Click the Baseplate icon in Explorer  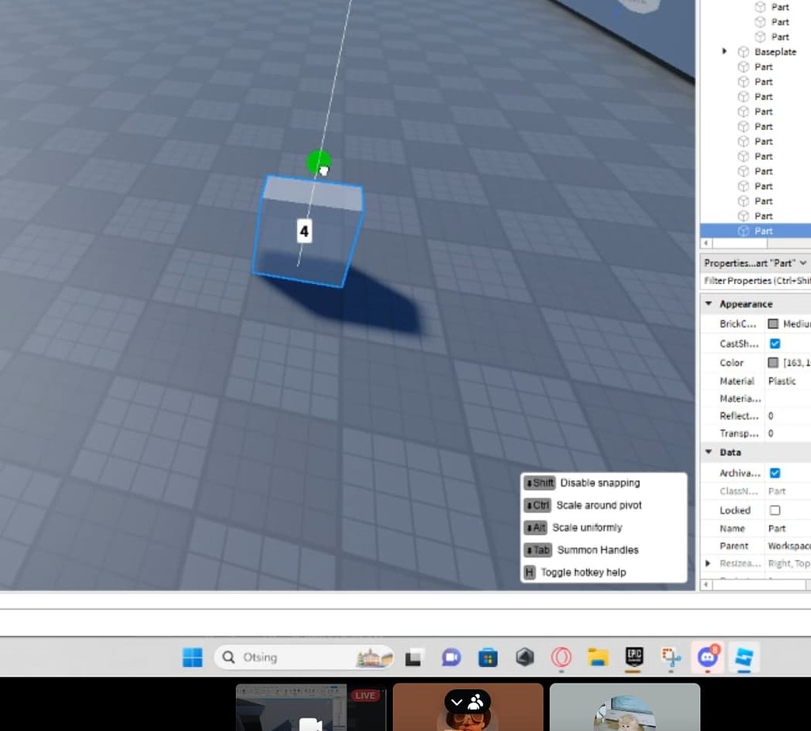[x=743, y=51]
